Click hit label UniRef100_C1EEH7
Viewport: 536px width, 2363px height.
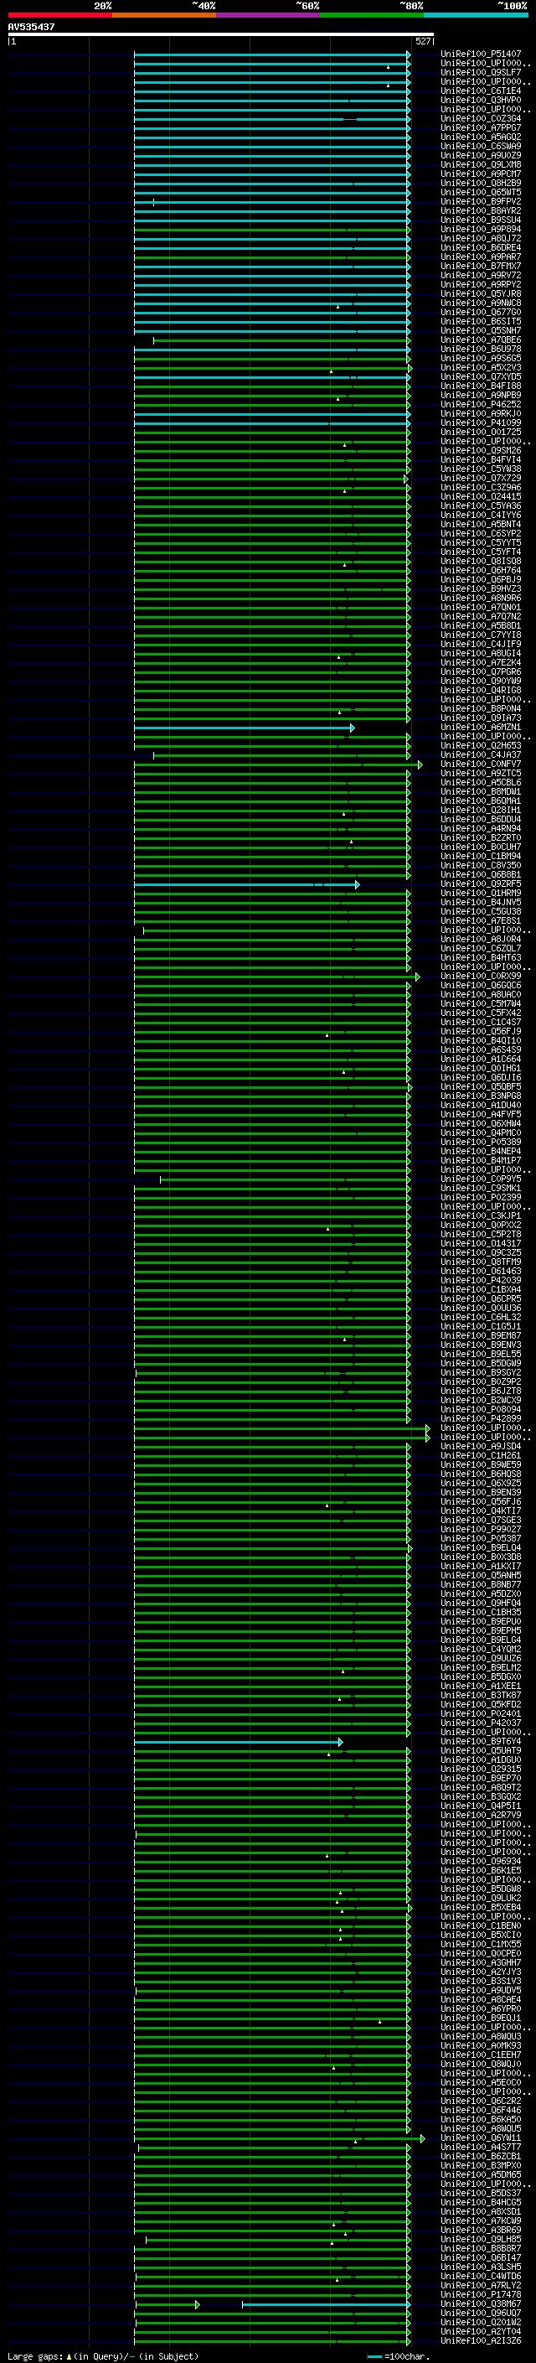tap(481, 2055)
